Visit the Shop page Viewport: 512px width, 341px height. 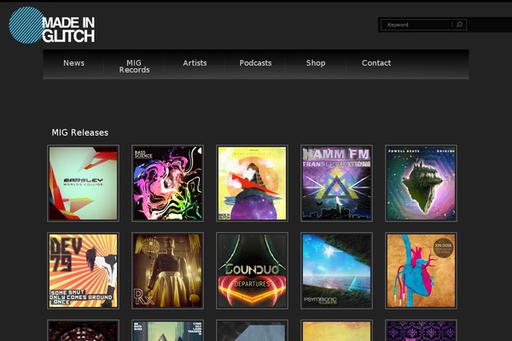point(316,63)
